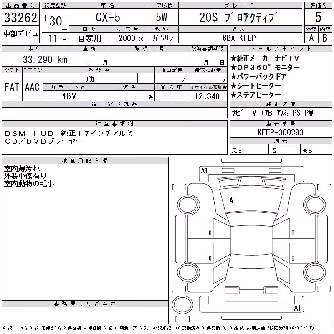Viewport: 334px width, 334px height.
Task: Select the exterior color "アカ"
Action: point(90,79)
